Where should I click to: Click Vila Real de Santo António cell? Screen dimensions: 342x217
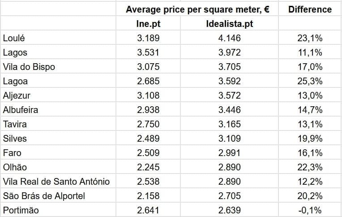coord(56,182)
